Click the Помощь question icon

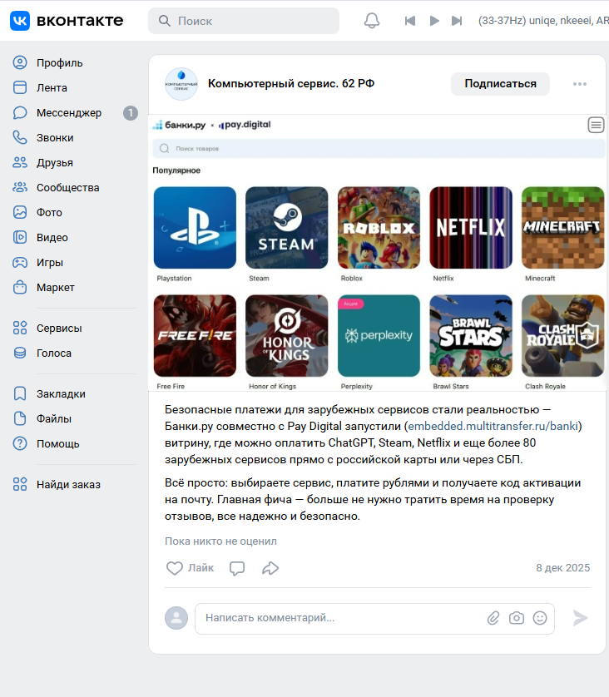[x=20, y=443]
